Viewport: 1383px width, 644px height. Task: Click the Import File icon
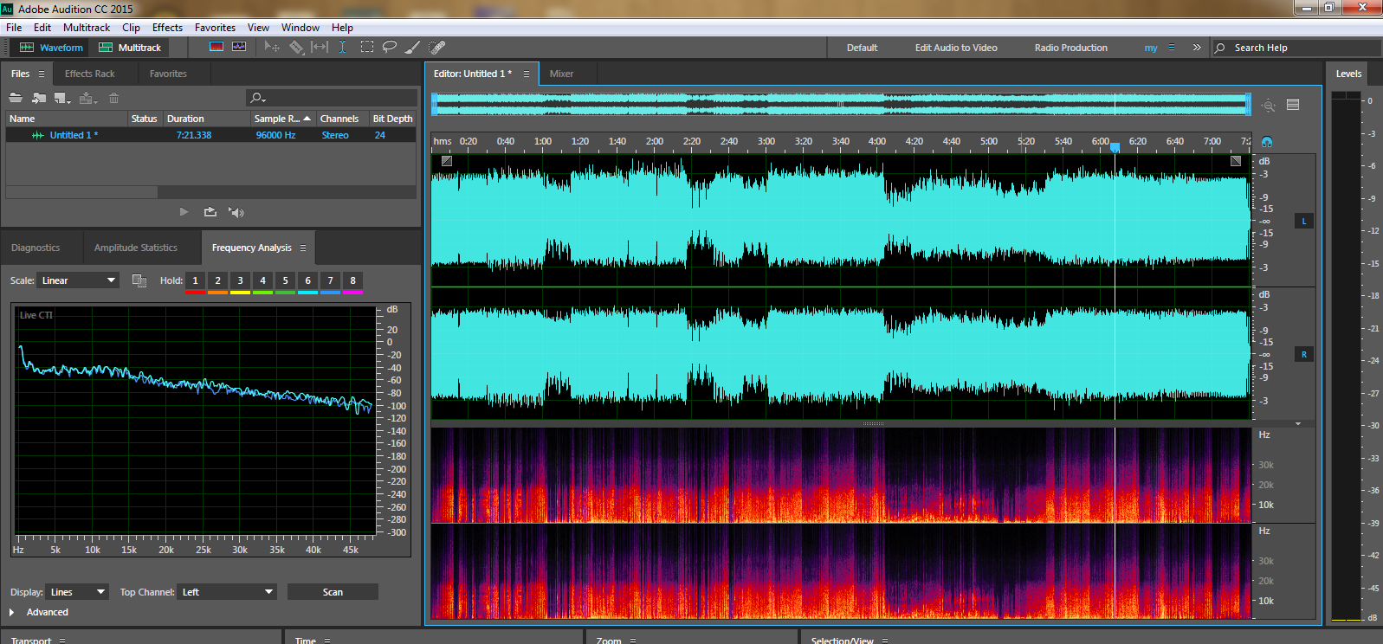tap(39, 98)
